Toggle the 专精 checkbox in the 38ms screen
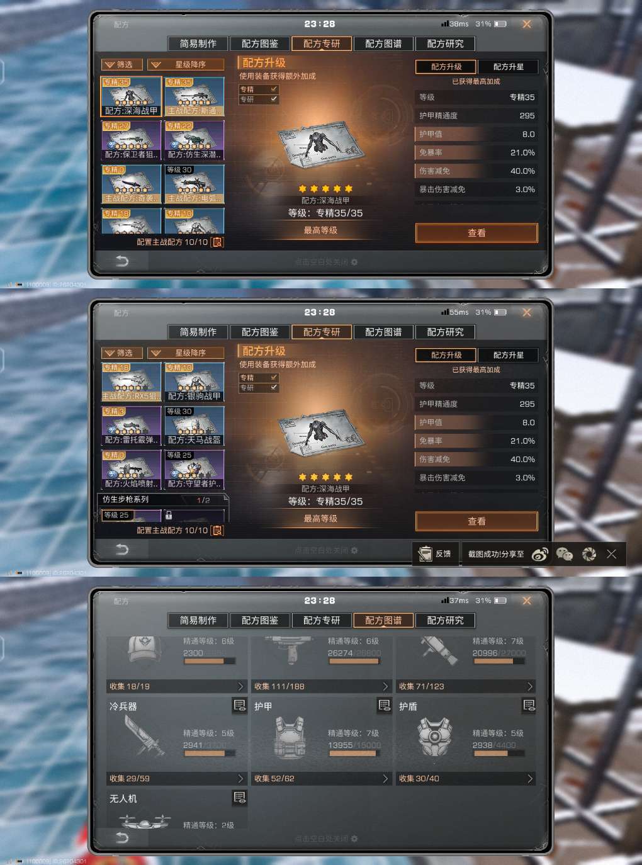Viewport: 642px width, 865px height. click(x=274, y=89)
